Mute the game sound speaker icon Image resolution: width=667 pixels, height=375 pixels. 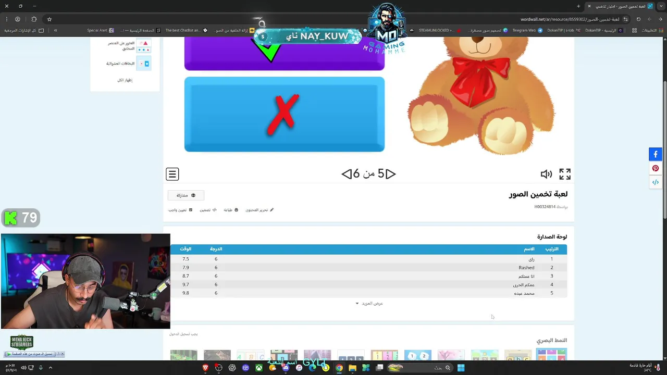[x=546, y=174]
